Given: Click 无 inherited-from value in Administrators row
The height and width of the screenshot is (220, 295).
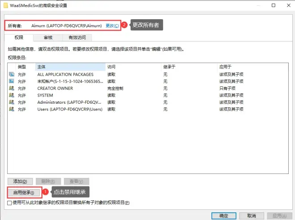Looking at the screenshot, I should point(165,102).
